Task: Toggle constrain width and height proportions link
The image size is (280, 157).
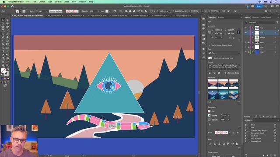Action: coord(238,32)
